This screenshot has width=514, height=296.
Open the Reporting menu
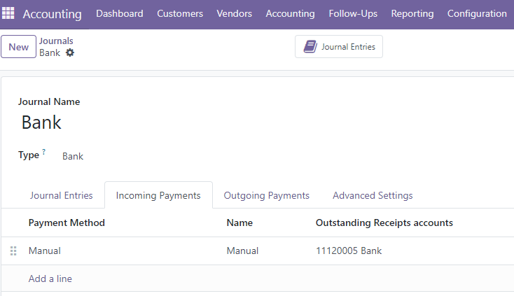click(x=412, y=13)
